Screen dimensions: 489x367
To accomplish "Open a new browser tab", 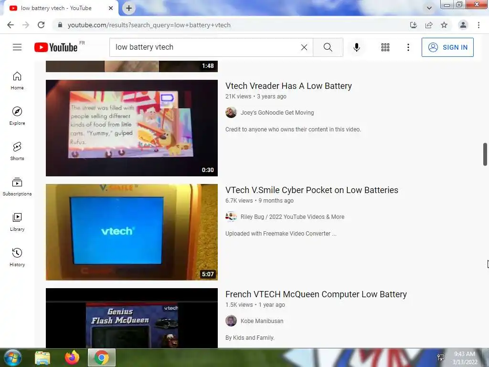I will pos(129,8).
